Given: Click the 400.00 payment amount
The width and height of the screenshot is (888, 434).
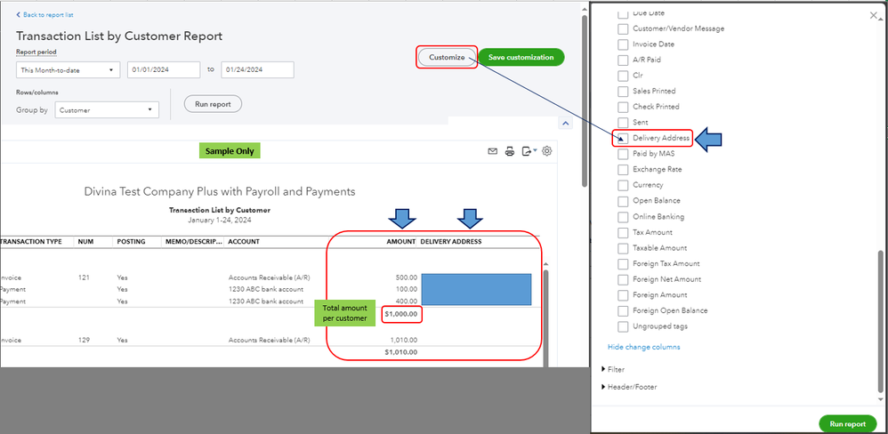Looking at the screenshot, I should 408,301.
